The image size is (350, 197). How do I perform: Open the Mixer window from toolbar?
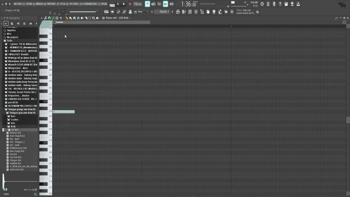coord(196,12)
